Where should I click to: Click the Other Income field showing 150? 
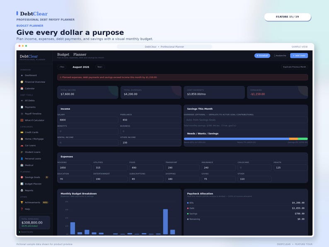click(x=151, y=143)
